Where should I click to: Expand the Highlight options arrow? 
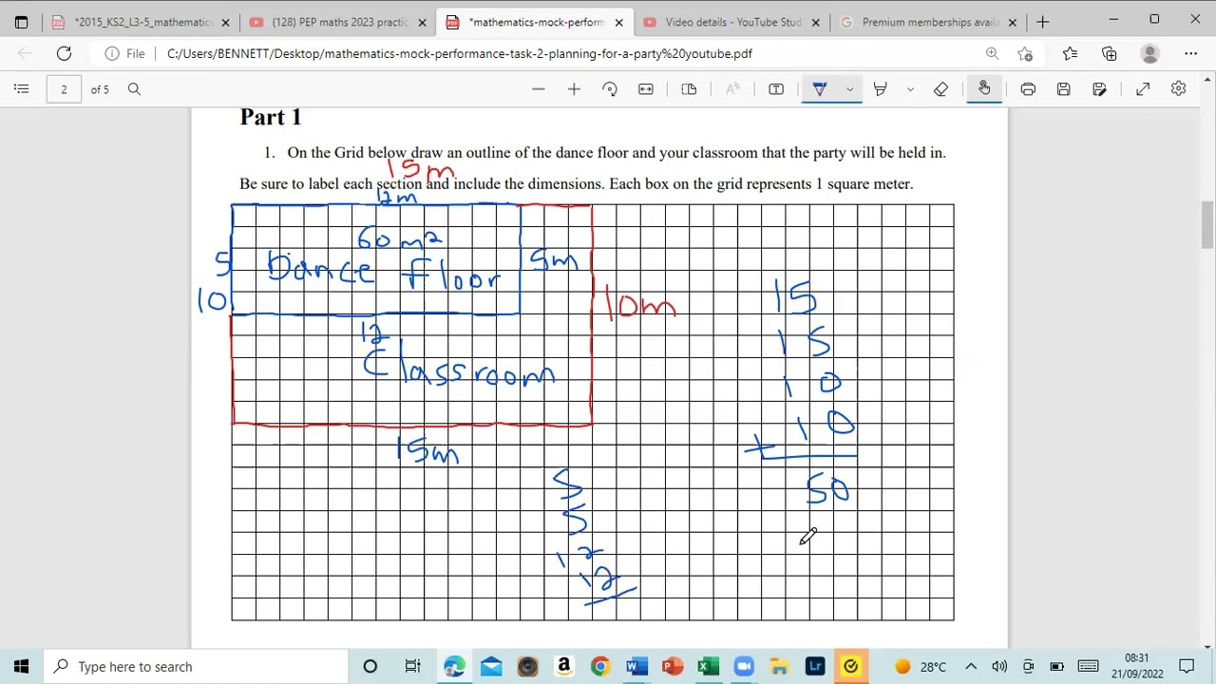[x=910, y=89]
